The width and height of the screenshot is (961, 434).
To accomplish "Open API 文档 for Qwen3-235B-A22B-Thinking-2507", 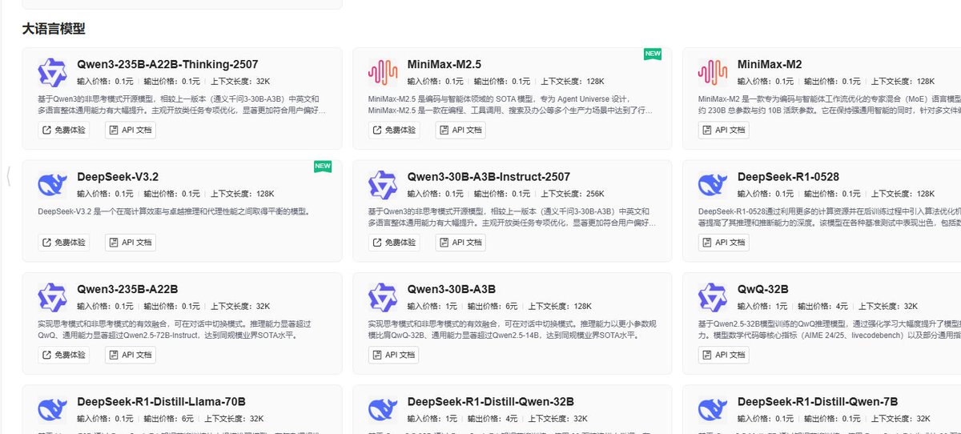I will (x=131, y=130).
